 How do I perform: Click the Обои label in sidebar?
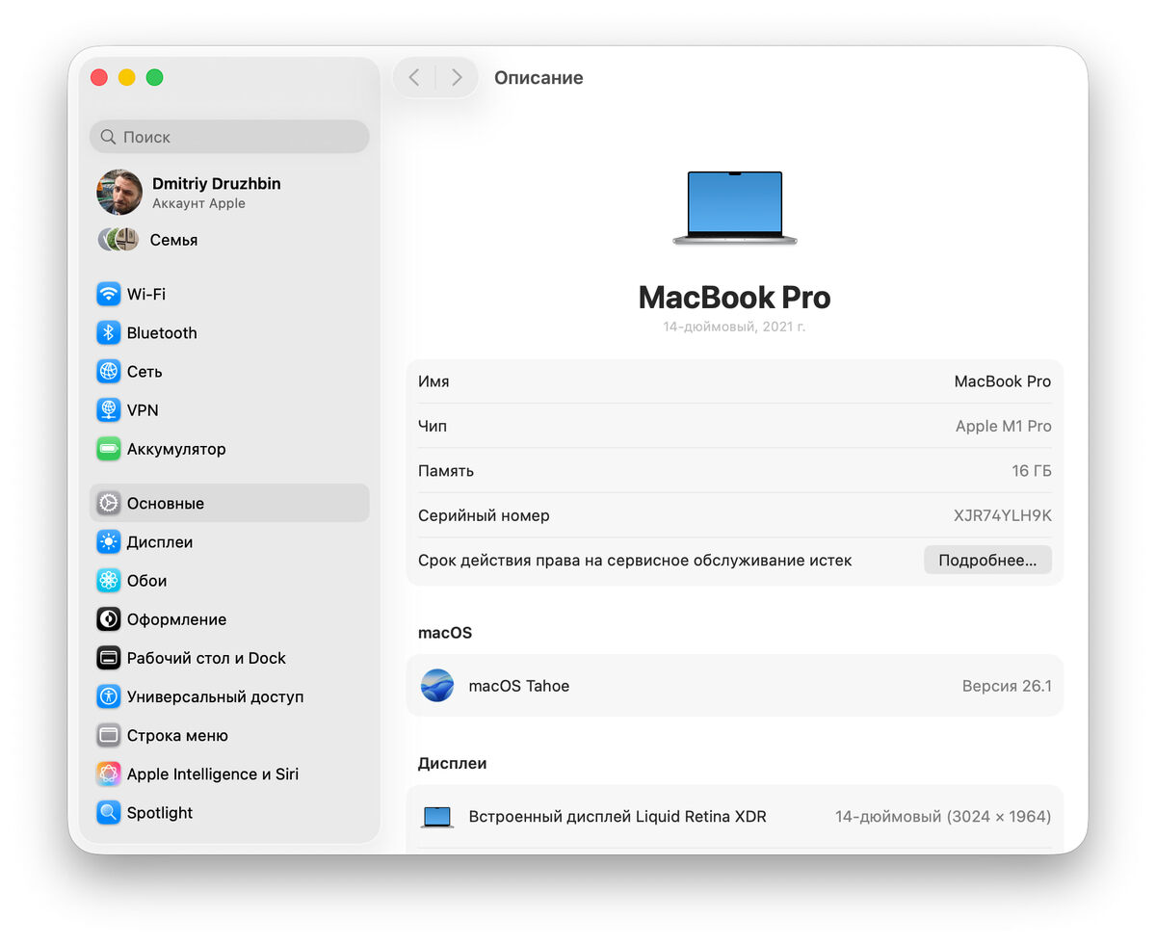147,581
